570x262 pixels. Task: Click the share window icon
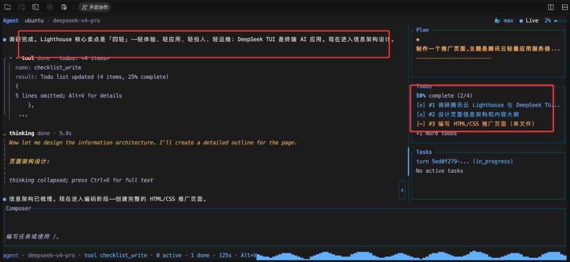[22, 7]
